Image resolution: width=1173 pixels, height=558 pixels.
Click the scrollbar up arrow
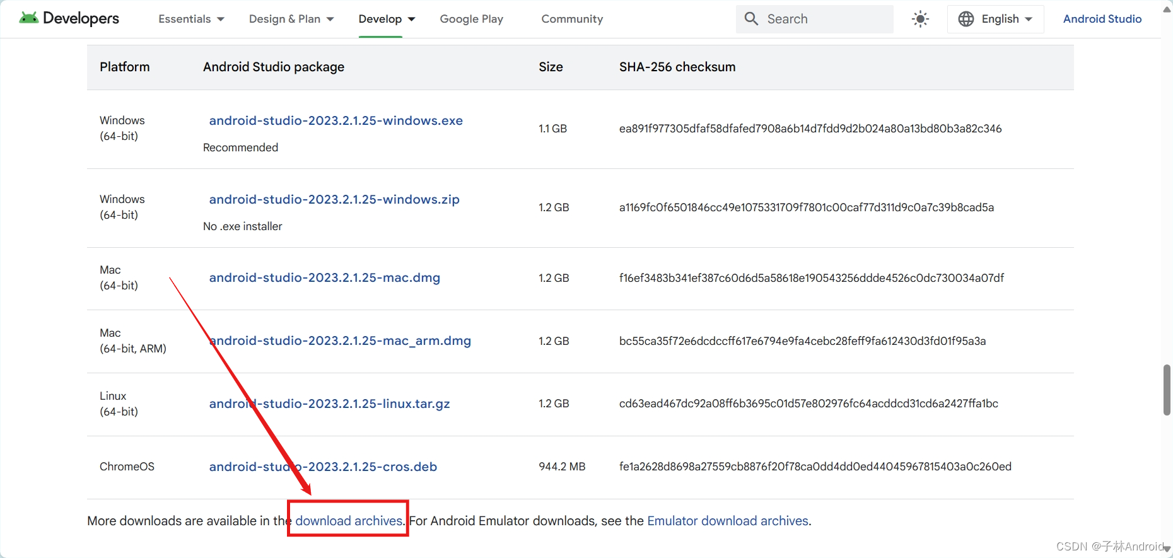[x=1167, y=8]
